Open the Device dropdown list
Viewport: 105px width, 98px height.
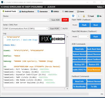click(x=48, y=20)
